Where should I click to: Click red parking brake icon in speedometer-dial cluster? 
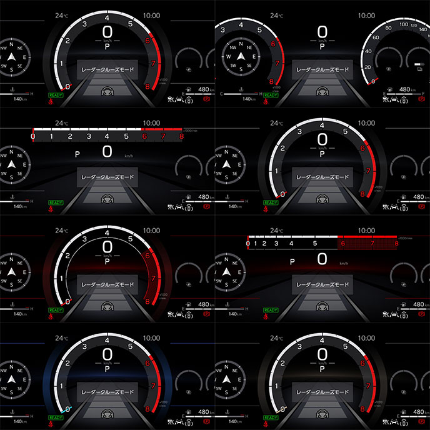tap(421, 99)
